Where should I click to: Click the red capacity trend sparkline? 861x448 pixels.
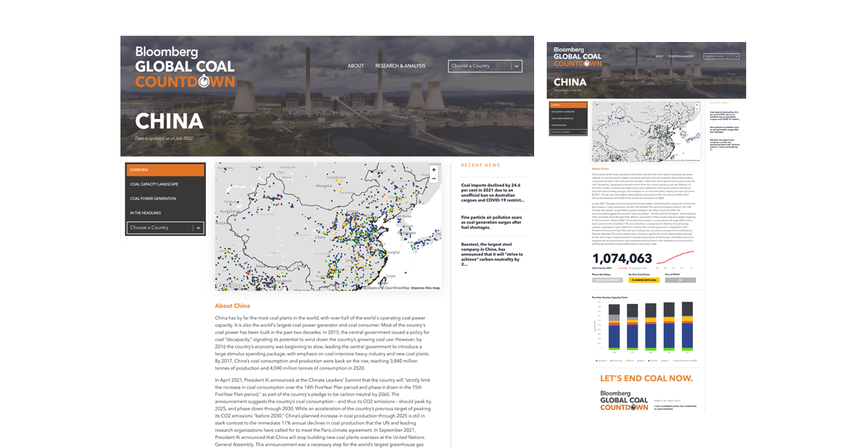tap(676, 258)
